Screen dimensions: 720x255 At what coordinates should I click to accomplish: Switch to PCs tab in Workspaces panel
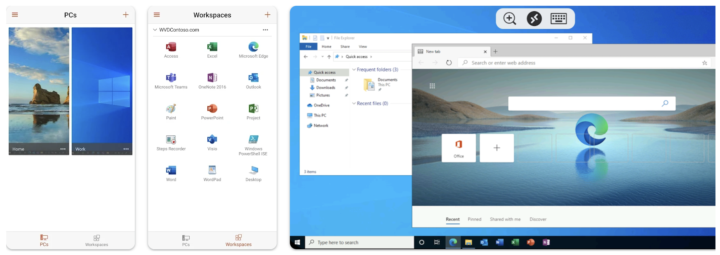[x=186, y=241]
